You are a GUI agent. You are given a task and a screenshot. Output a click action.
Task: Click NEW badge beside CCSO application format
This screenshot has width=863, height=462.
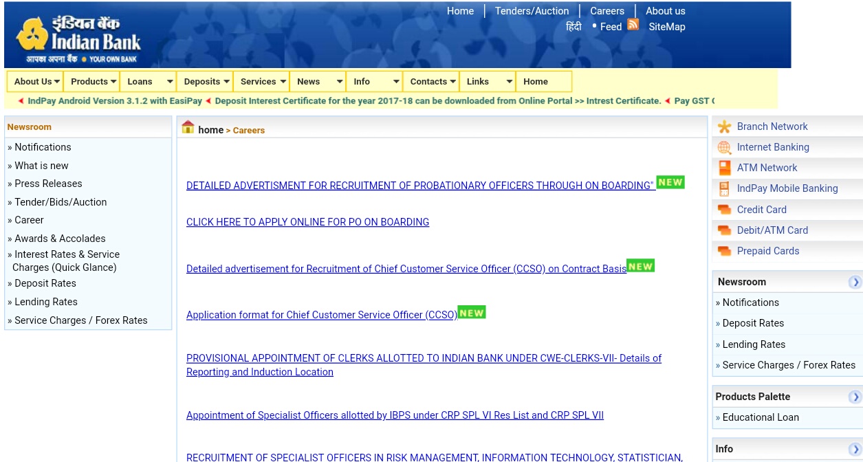pyautogui.click(x=472, y=312)
